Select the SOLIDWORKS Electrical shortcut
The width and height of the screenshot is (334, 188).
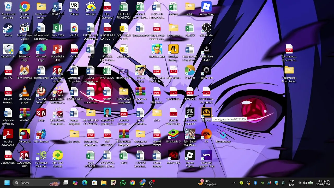(58, 74)
